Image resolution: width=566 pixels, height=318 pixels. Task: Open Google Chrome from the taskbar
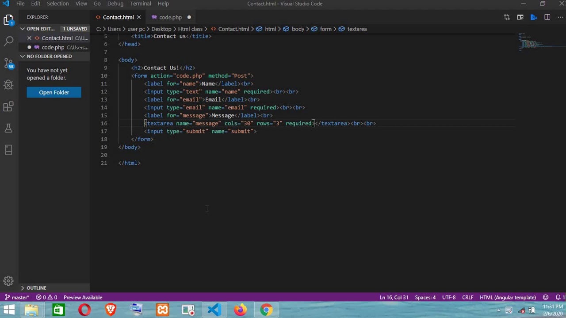coord(266,310)
